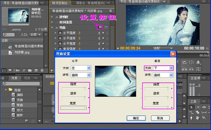The height and width of the screenshot is (130, 211).
Task: Switch to 效果 tab
Action: [14, 78]
